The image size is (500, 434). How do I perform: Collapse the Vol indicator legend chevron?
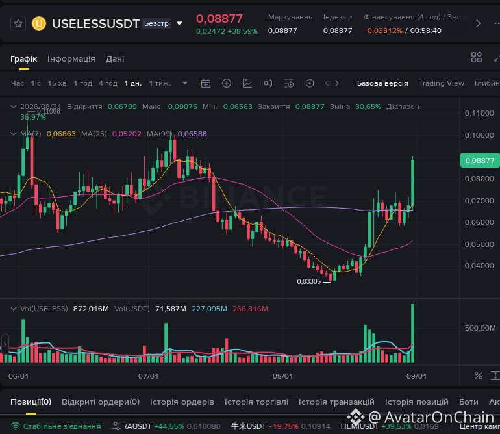tap(14, 309)
